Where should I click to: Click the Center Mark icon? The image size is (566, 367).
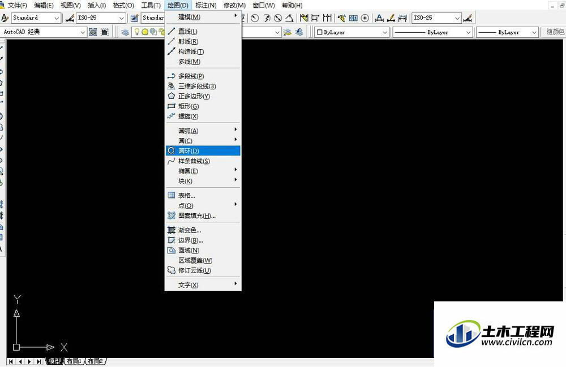[x=365, y=18]
